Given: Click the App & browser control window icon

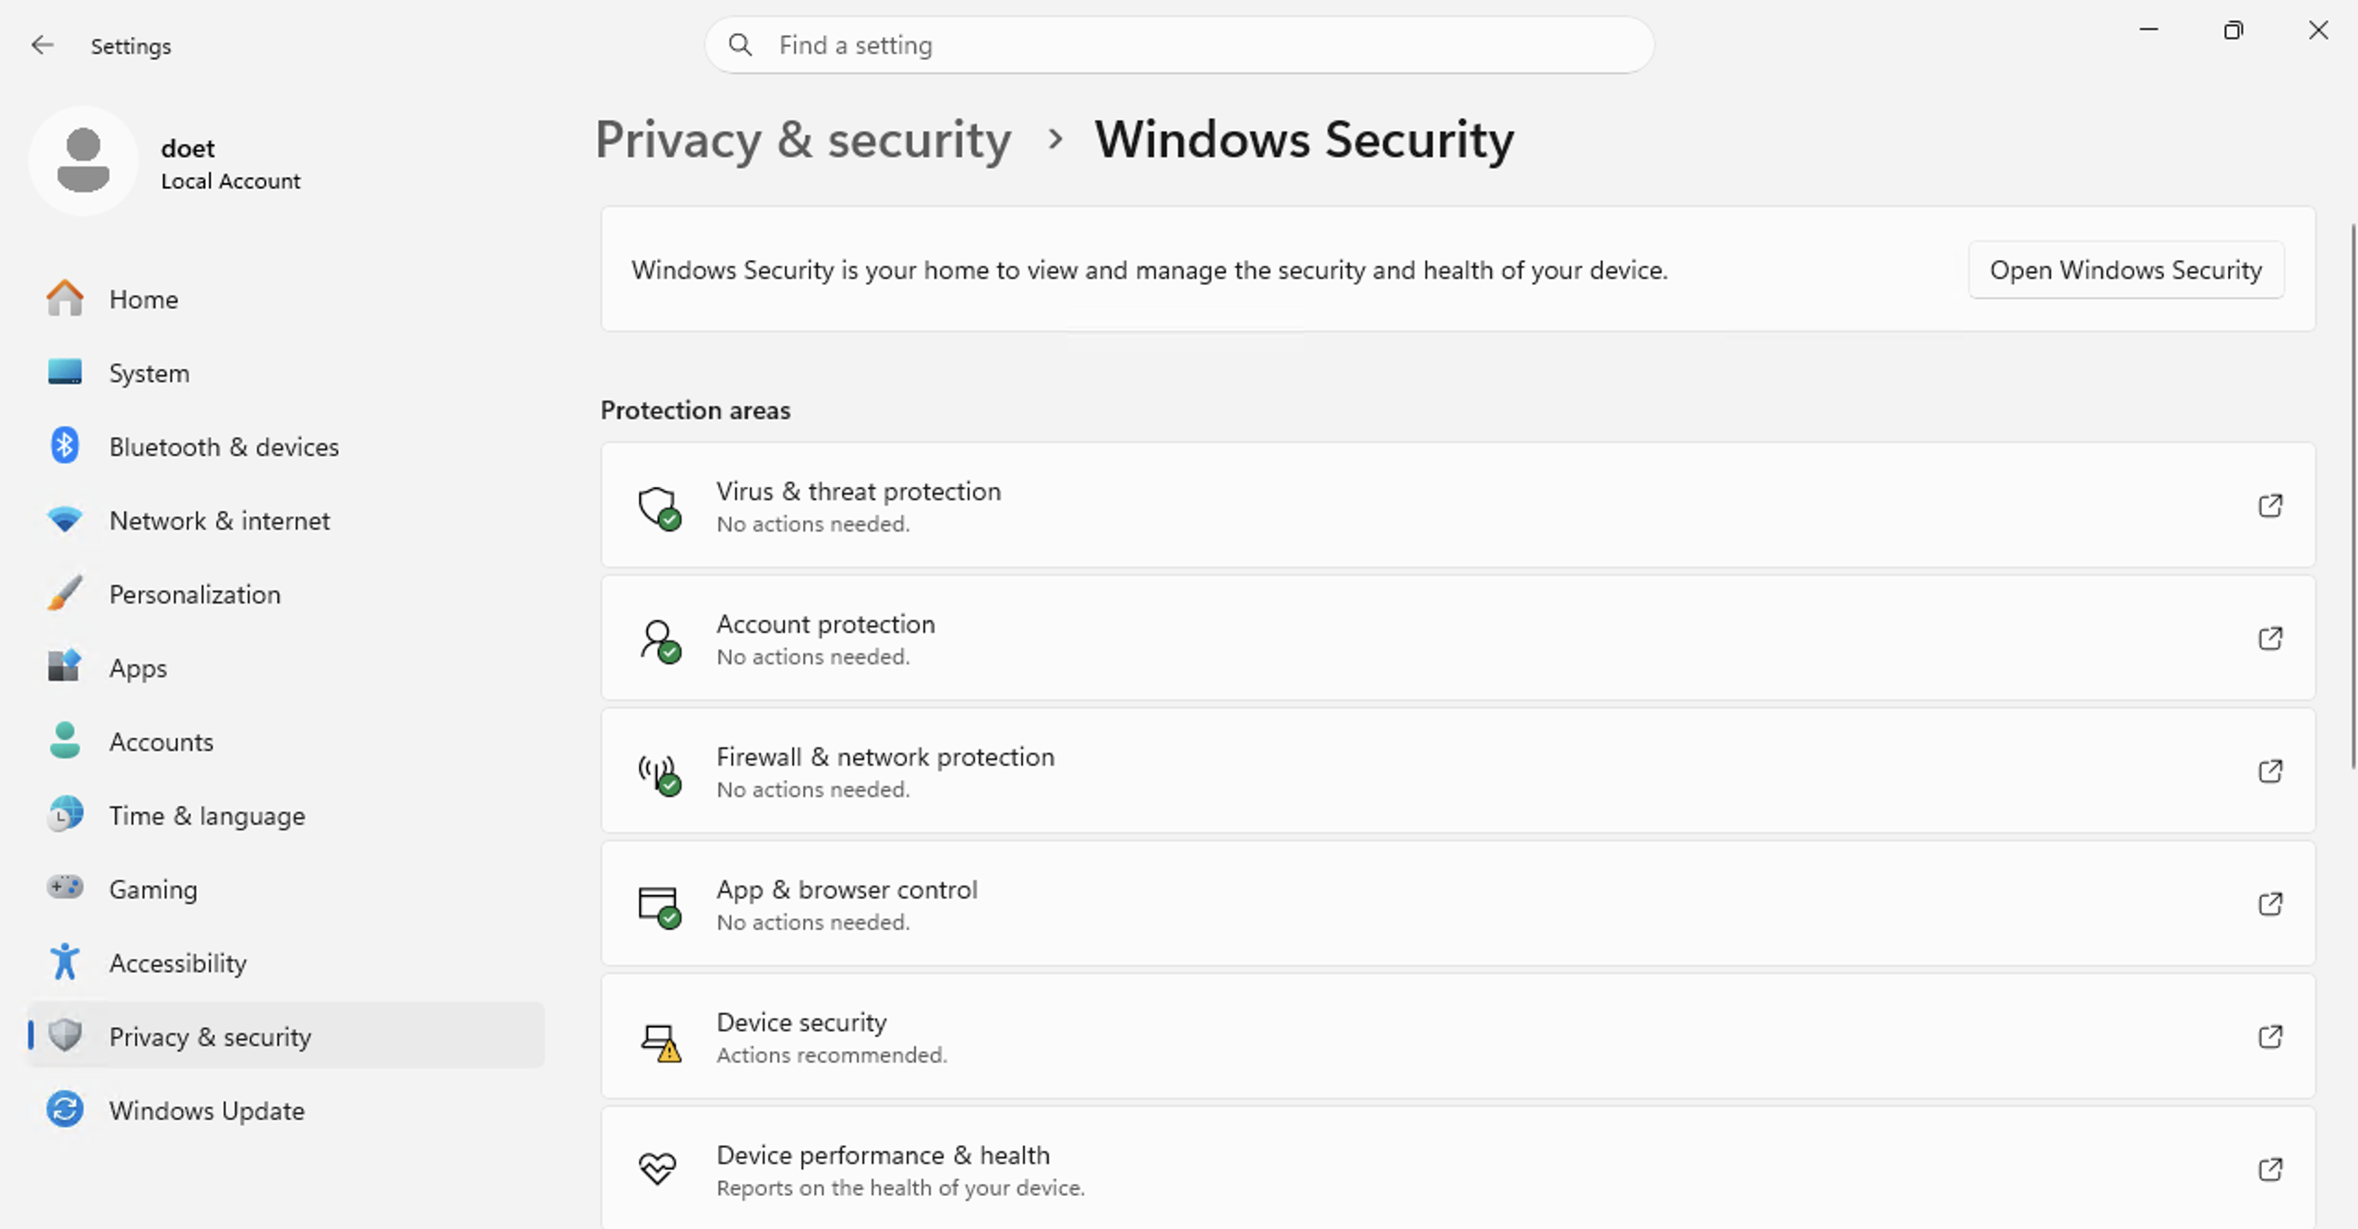Looking at the screenshot, I should click(x=658, y=905).
